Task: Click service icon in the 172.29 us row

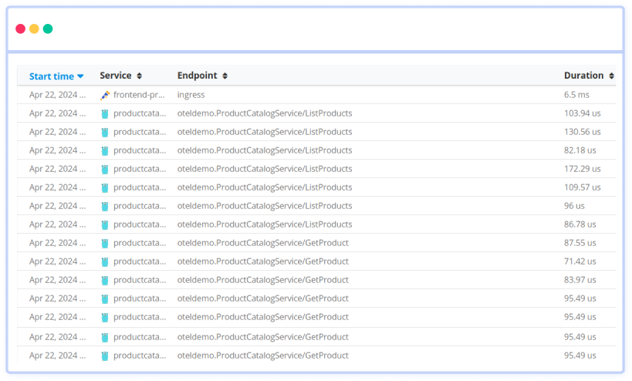Action: [x=105, y=169]
